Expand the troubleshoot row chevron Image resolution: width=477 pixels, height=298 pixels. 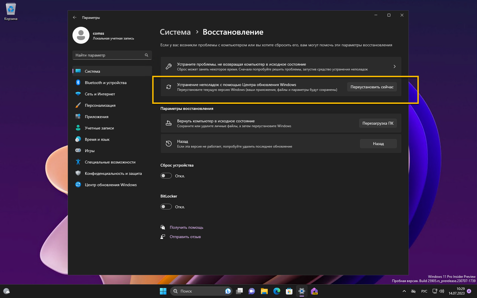click(x=394, y=66)
